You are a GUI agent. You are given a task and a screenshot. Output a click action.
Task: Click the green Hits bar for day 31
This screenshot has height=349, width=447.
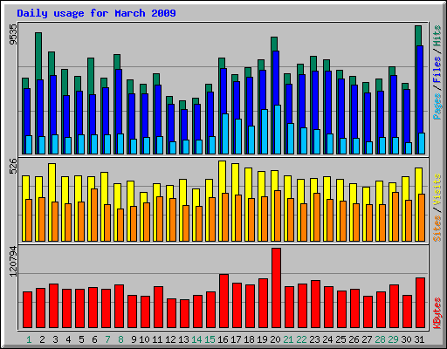tap(418, 36)
